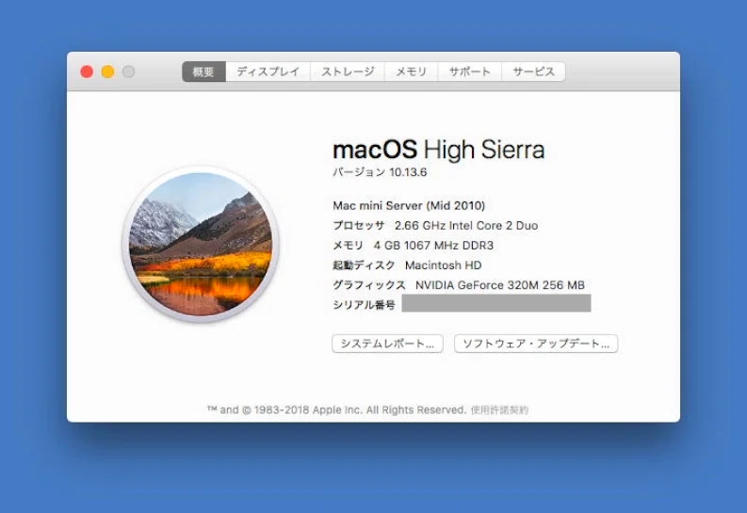
Task: Click the 4 GB 1067 MHz DDR3 text
Action: point(433,246)
